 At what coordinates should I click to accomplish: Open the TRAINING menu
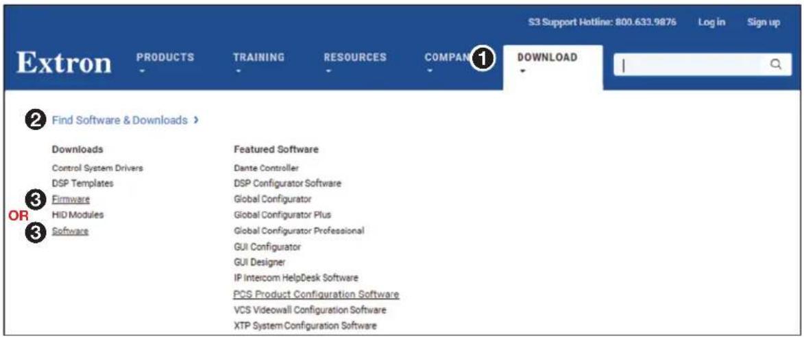[258, 58]
